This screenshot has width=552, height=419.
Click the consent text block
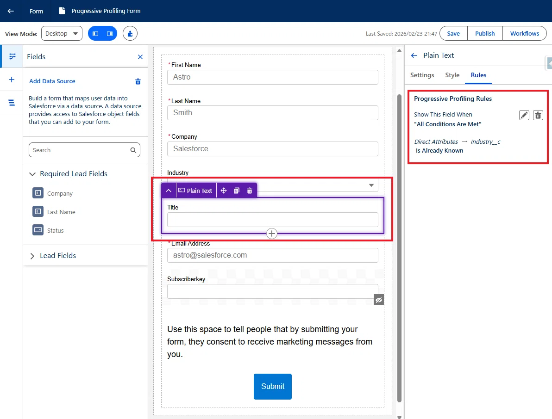click(x=270, y=342)
